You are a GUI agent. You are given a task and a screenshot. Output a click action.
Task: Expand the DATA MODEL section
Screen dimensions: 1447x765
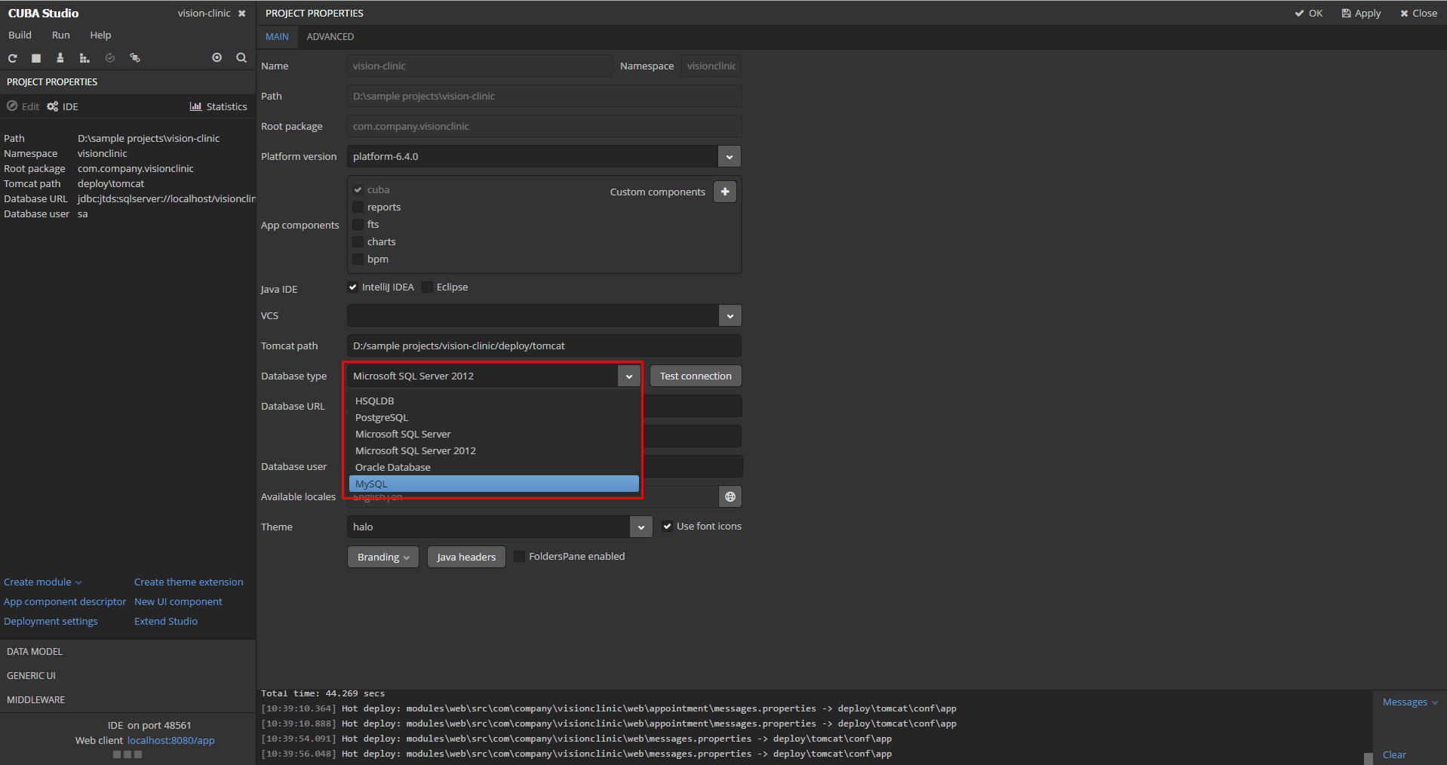click(x=128, y=652)
